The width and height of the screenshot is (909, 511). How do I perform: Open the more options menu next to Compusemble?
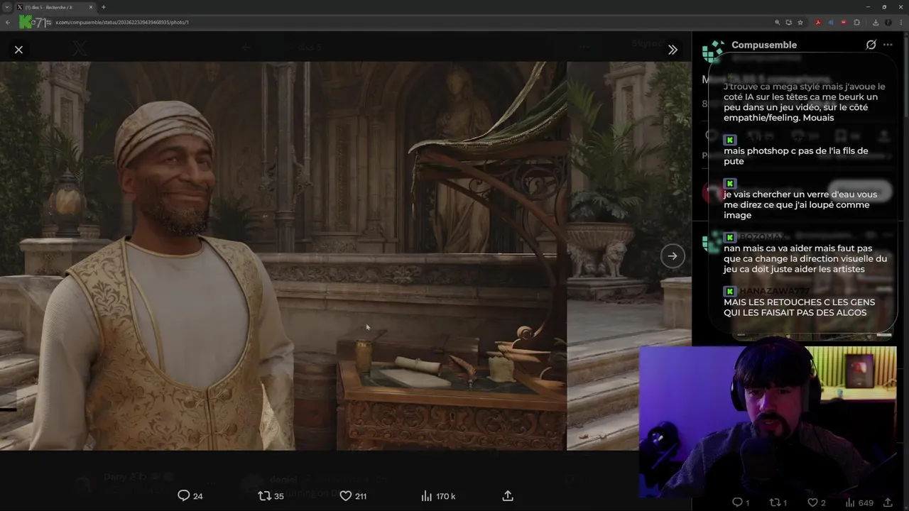click(888, 45)
